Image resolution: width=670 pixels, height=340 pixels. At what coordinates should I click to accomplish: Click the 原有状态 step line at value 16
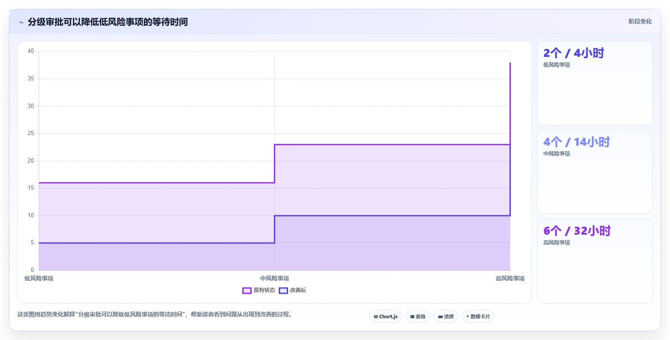tap(156, 183)
